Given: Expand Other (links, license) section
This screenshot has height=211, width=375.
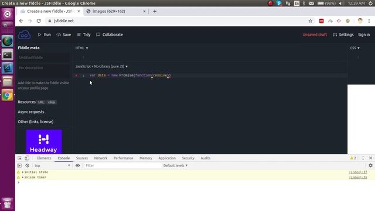Looking at the screenshot, I should pyautogui.click(x=35, y=121).
